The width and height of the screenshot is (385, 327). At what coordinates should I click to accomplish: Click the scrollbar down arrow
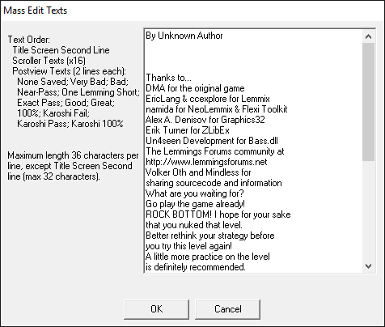(x=368, y=266)
